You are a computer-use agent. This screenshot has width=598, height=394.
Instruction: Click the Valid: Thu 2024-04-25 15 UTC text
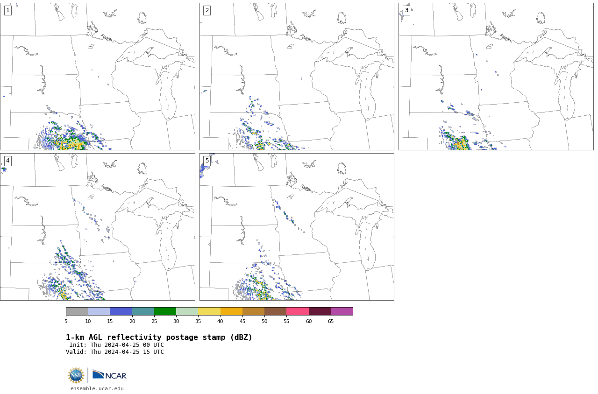click(115, 352)
